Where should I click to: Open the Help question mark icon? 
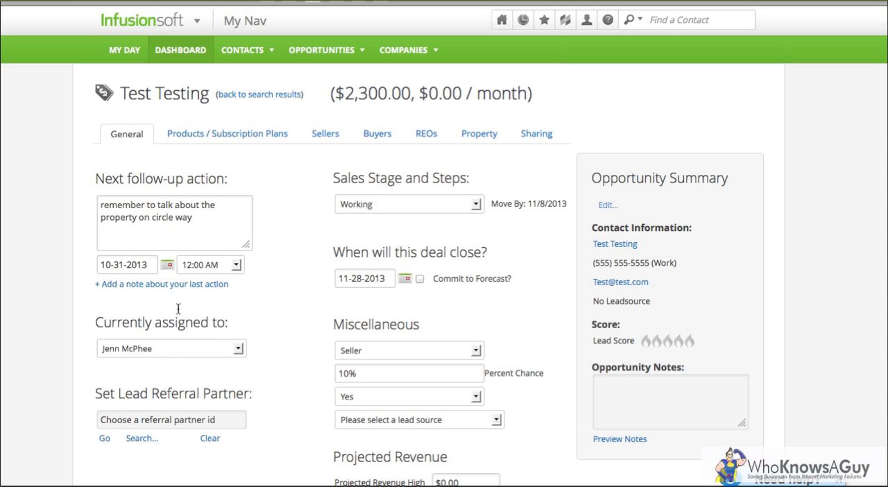608,20
